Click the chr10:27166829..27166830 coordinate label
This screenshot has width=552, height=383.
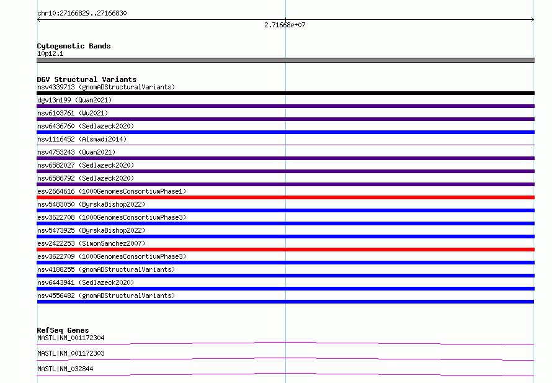click(82, 13)
